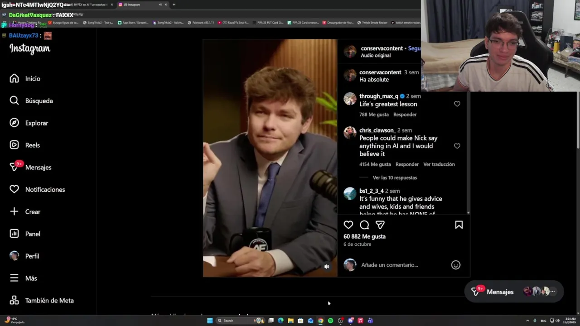Click the Instagram logo
This screenshot has width=580, height=326.
coord(30,48)
